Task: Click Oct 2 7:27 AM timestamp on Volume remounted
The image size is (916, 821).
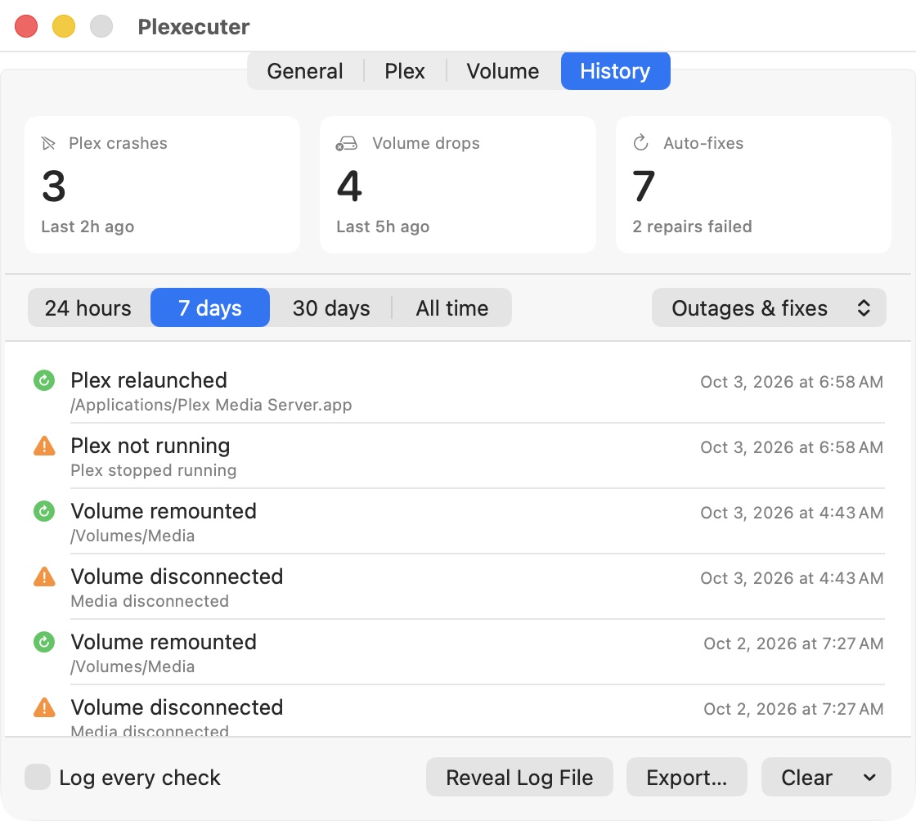Action: (793, 644)
